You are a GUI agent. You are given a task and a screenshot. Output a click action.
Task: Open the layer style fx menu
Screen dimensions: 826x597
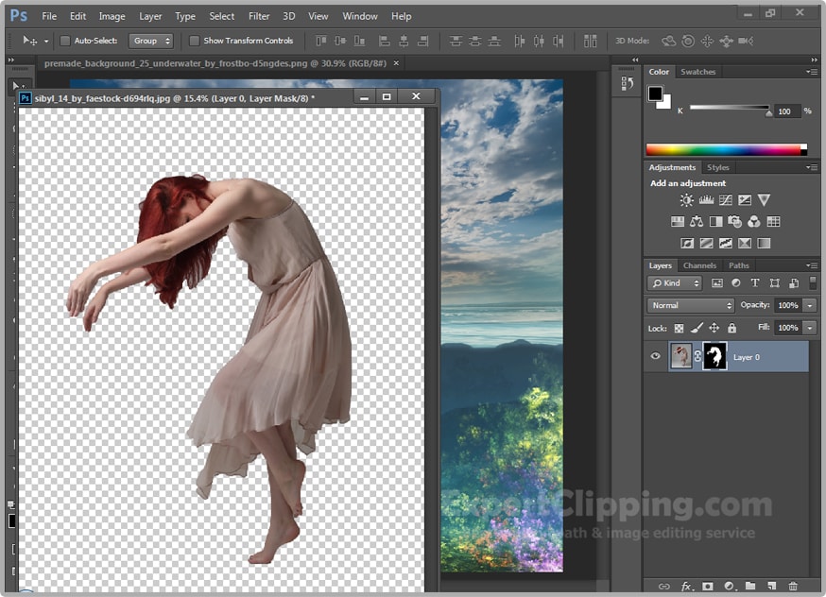point(685,587)
